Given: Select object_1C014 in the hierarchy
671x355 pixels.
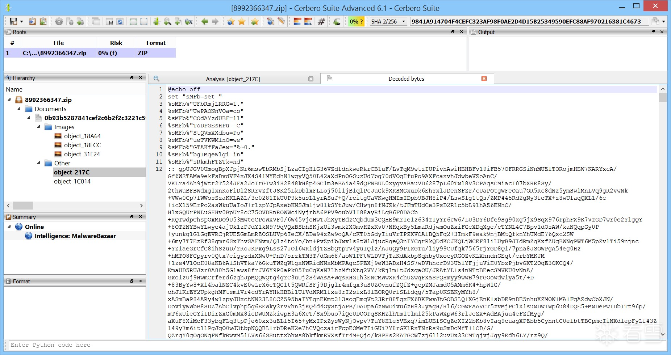Looking at the screenshot, I should [x=72, y=181].
